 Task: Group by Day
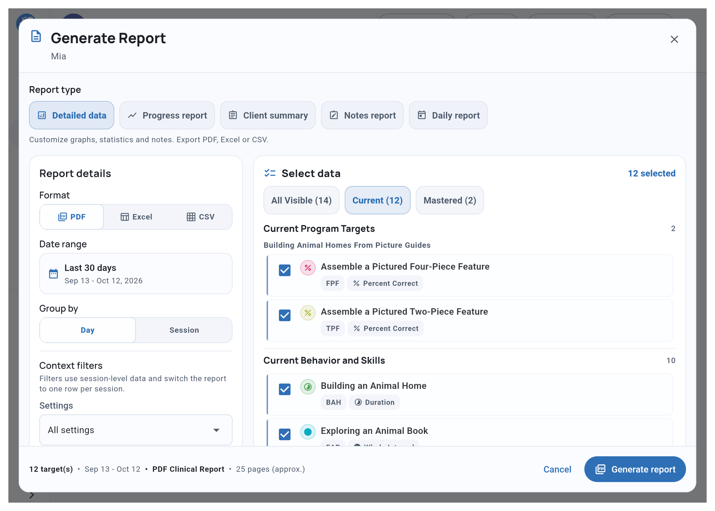pyautogui.click(x=88, y=330)
